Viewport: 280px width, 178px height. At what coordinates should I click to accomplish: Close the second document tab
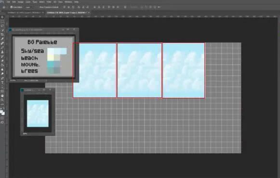89,13
